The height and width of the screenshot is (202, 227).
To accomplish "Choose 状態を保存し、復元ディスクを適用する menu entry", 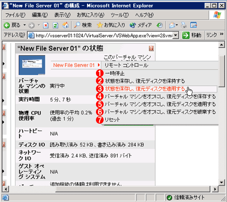I will pyautogui.click(x=145, y=89).
